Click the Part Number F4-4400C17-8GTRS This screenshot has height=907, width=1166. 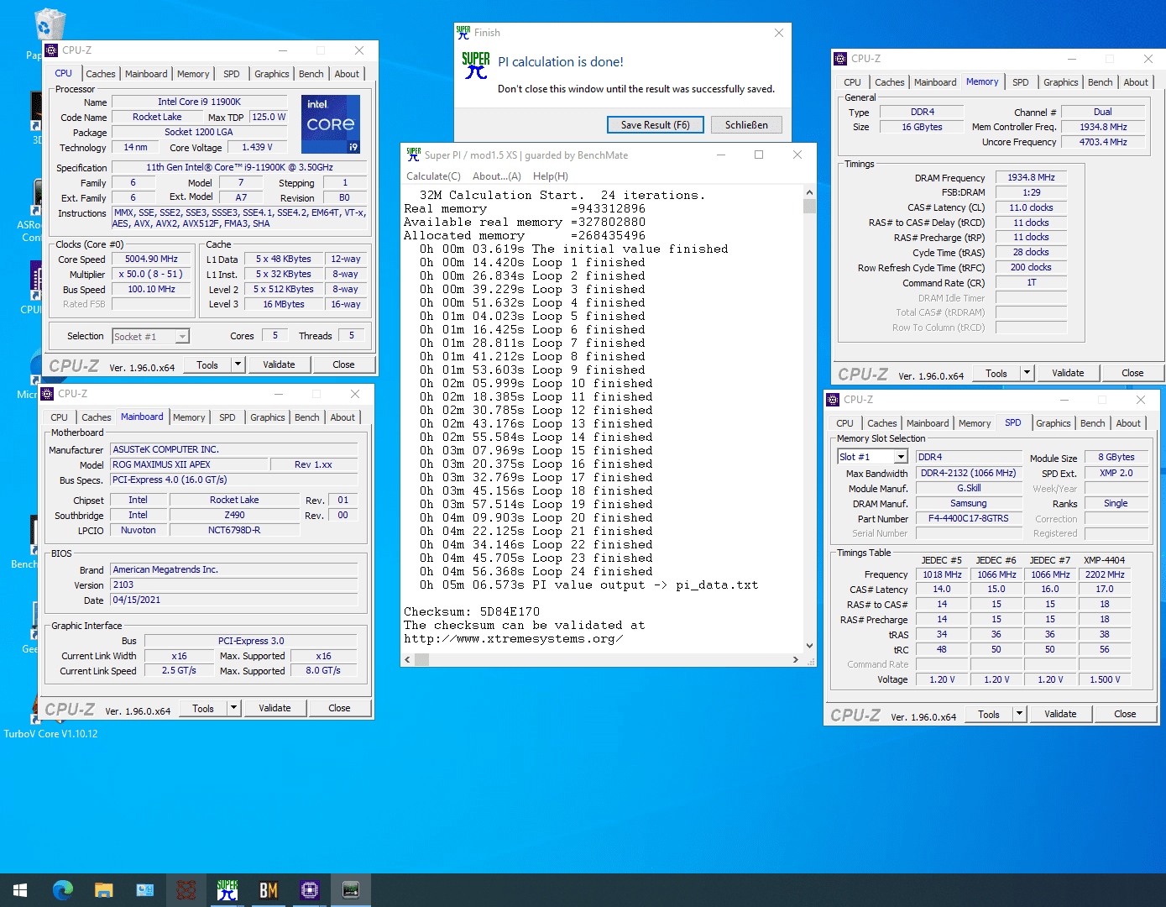(x=969, y=518)
